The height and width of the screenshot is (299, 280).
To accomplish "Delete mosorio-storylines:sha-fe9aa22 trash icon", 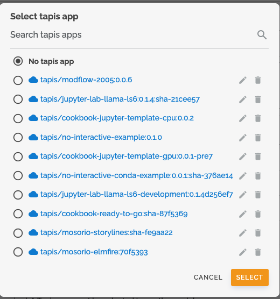I will pyautogui.click(x=258, y=233).
